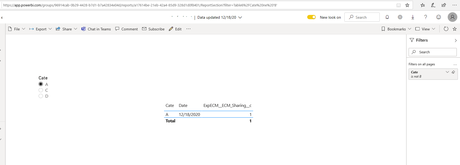The height and width of the screenshot is (165, 460).
Task: Select Cate radio option D
Action: [41, 96]
